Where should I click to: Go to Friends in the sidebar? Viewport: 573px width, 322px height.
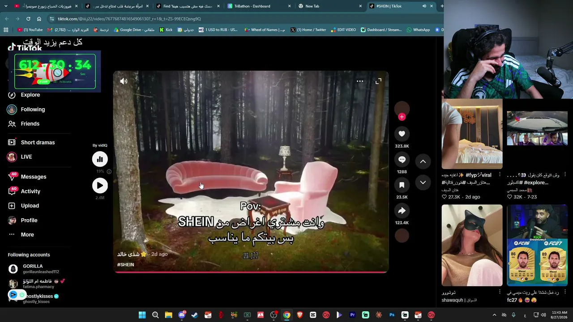[x=23, y=123]
